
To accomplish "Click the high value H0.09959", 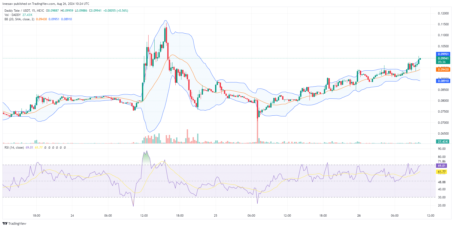I will (67, 11).
